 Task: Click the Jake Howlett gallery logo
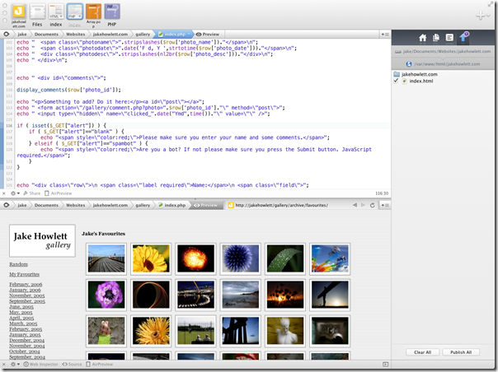[x=42, y=240]
